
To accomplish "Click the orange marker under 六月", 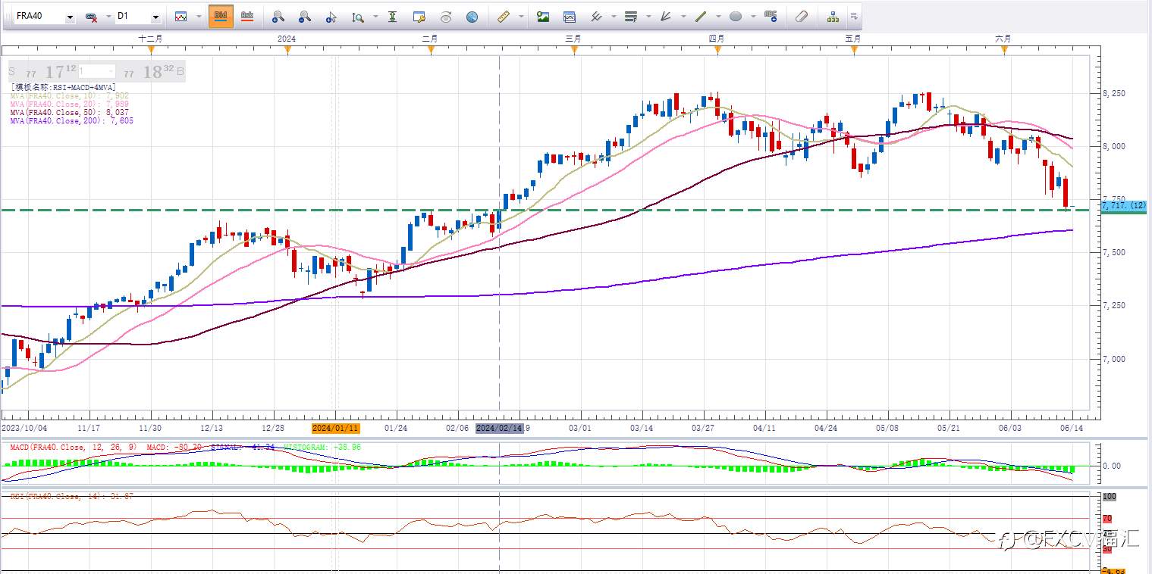I will click(x=1005, y=50).
